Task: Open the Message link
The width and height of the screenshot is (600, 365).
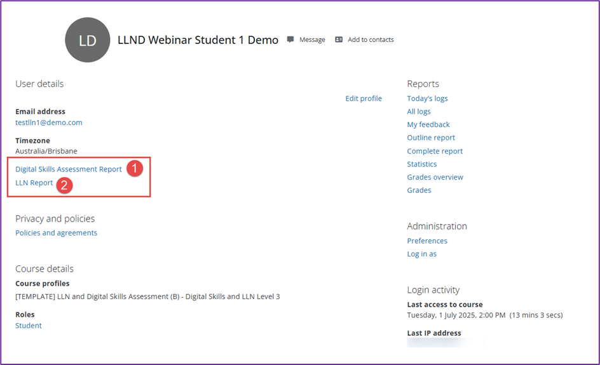Action: 312,39
